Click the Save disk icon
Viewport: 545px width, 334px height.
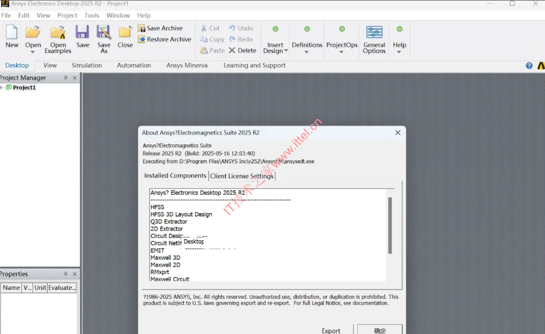(83, 33)
